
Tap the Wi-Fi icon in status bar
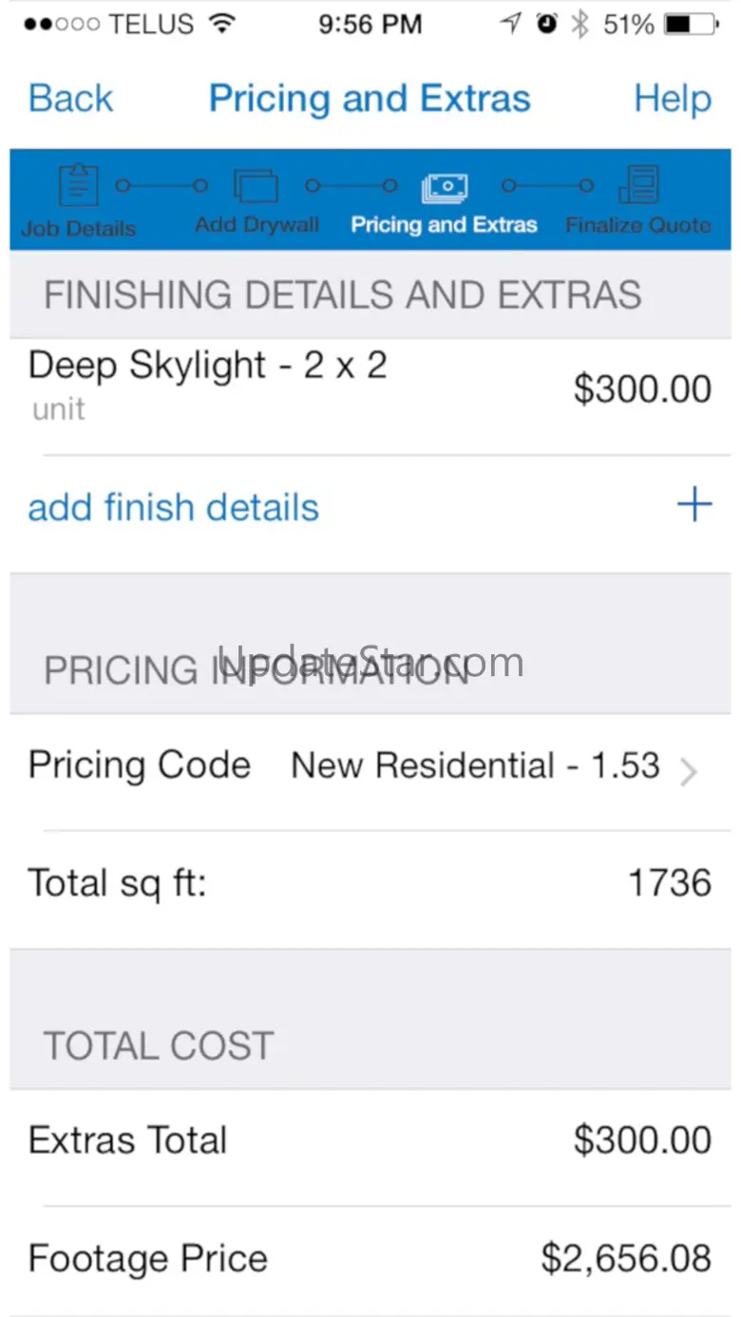[x=222, y=25]
